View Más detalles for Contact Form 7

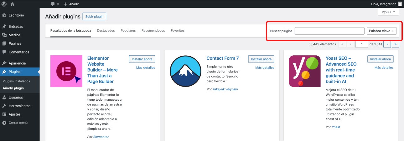[265, 68]
